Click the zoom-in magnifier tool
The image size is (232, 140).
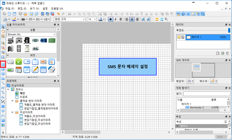[3, 43]
